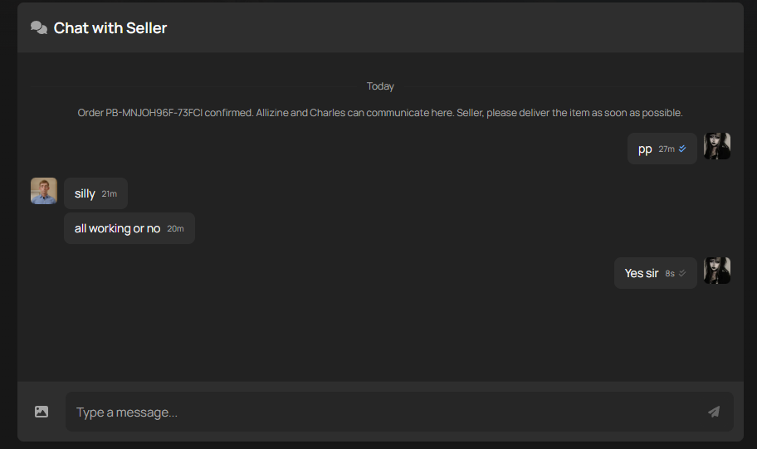Screen dimensions: 757x449
Task: Click the 20m timestamp on "all working or no"
Action: [x=175, y=229]
